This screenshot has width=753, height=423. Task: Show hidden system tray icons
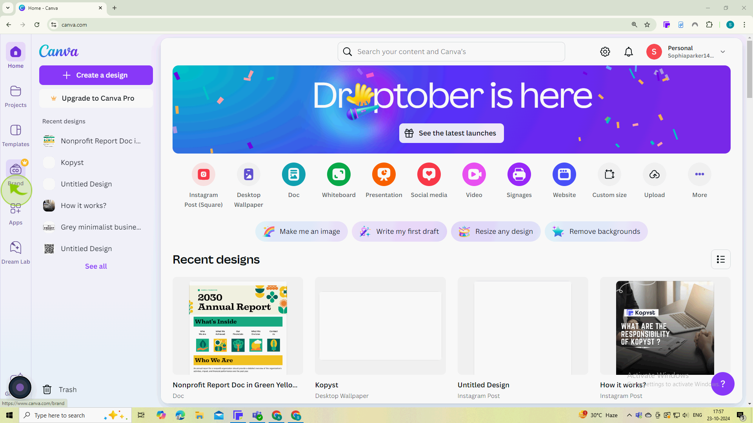(629, 415)
